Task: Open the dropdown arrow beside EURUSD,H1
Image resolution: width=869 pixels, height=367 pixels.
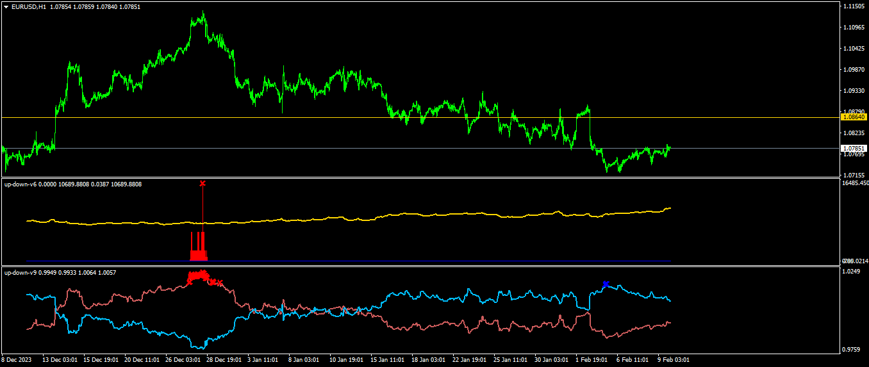Action: tap(6, 6)
